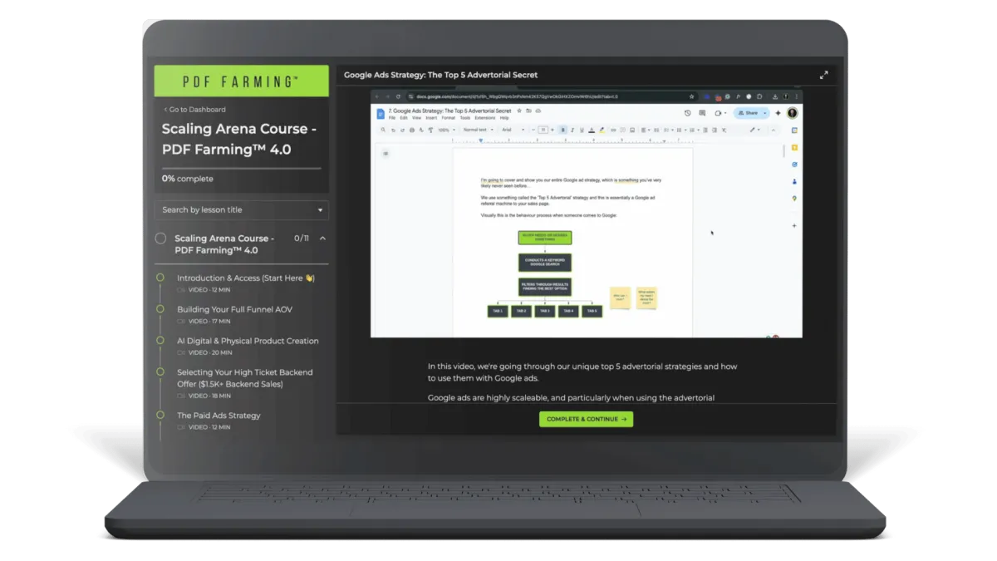Mark AI Digital & Physical Product Creation circle

[x=160, y=341]
